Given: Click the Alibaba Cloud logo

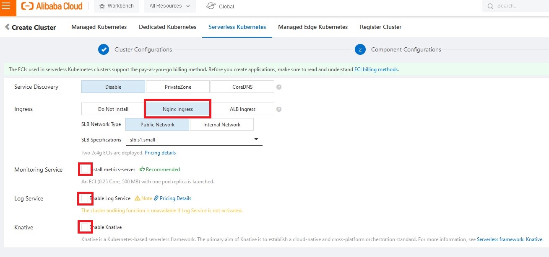Looking at the screenshot, I should pos(52,6).
